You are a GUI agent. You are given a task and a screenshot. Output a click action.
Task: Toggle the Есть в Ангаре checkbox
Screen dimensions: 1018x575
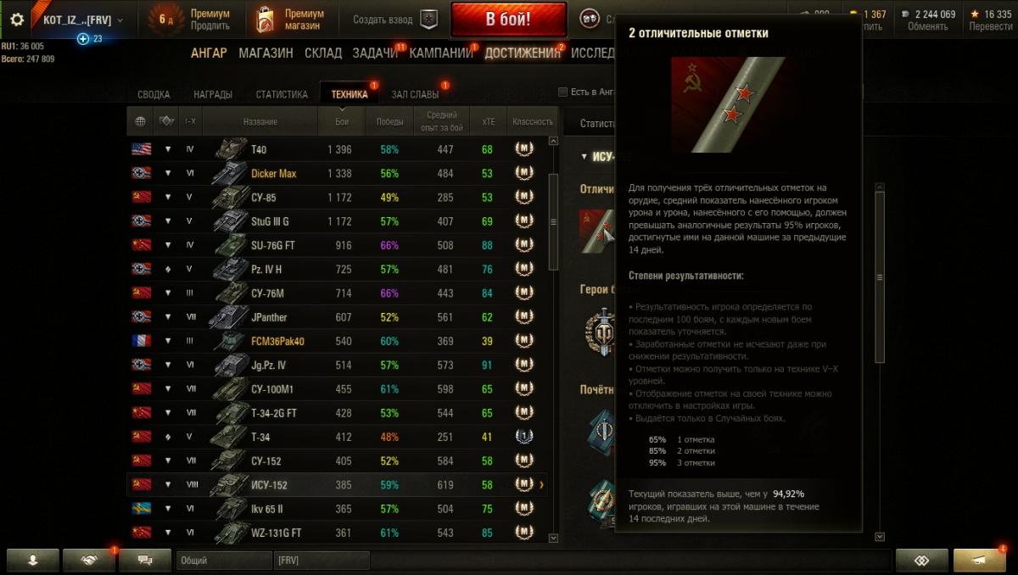point(562,92)
